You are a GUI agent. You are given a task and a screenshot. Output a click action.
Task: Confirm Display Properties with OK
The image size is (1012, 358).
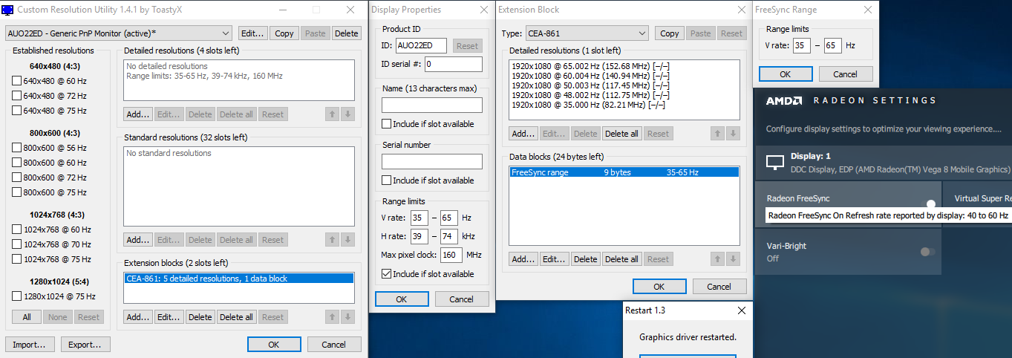point(402,299)
